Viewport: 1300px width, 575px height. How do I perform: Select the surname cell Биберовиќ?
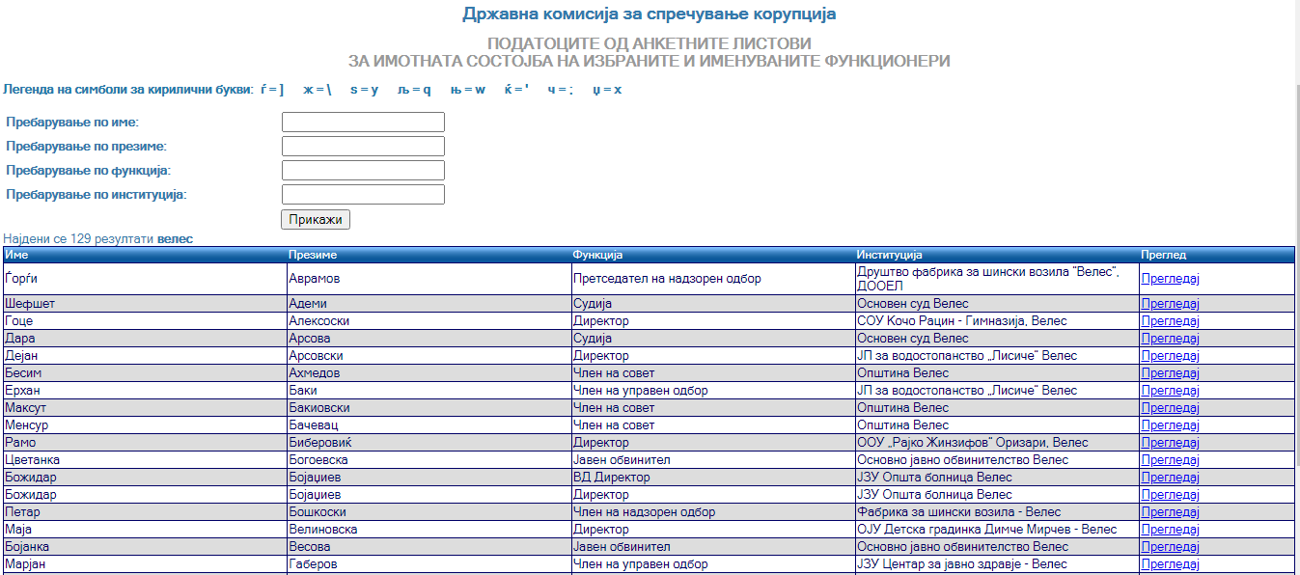click(x=429, y=443)
